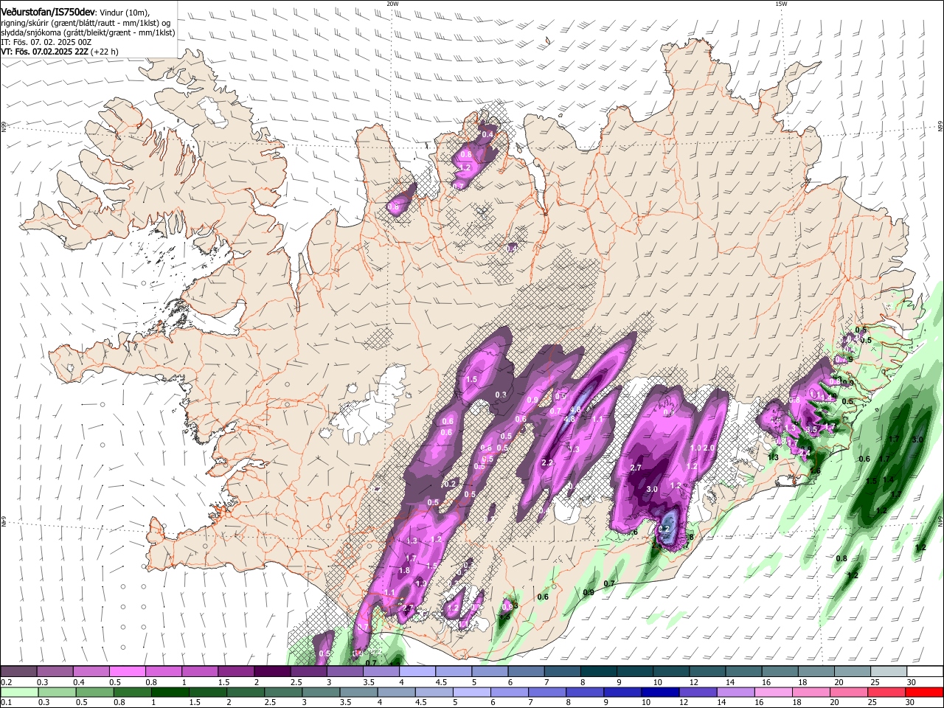Select the 'Vindur (10m)' parameter text
This screenshot has height=708, width=944.
pyautogui.click(x=125, y=12)
